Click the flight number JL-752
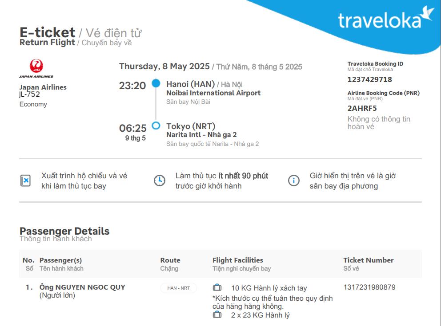441x326 pixels. [29, 94]
